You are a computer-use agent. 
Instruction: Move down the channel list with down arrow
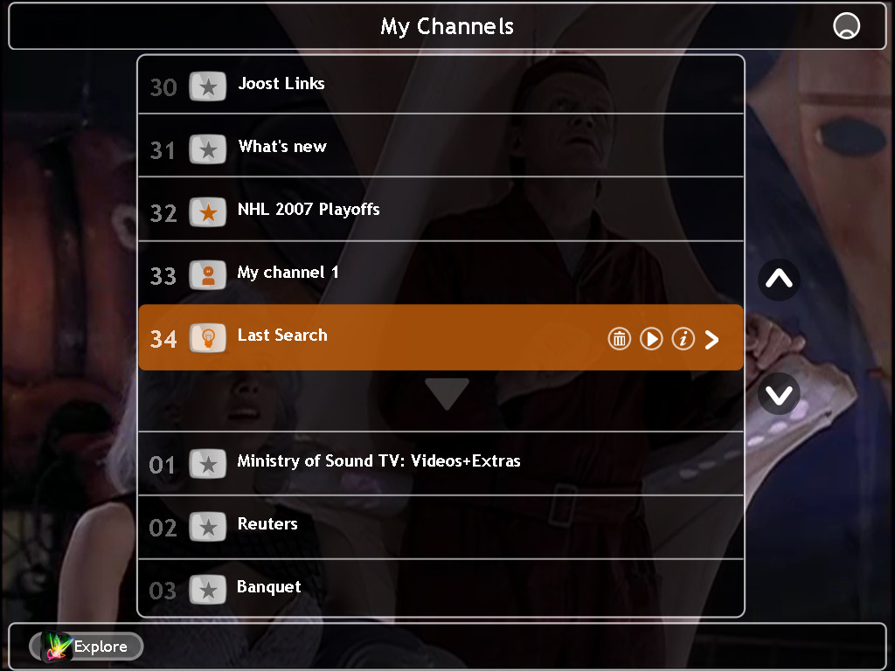pyautogui.click(x=779, y=394)
